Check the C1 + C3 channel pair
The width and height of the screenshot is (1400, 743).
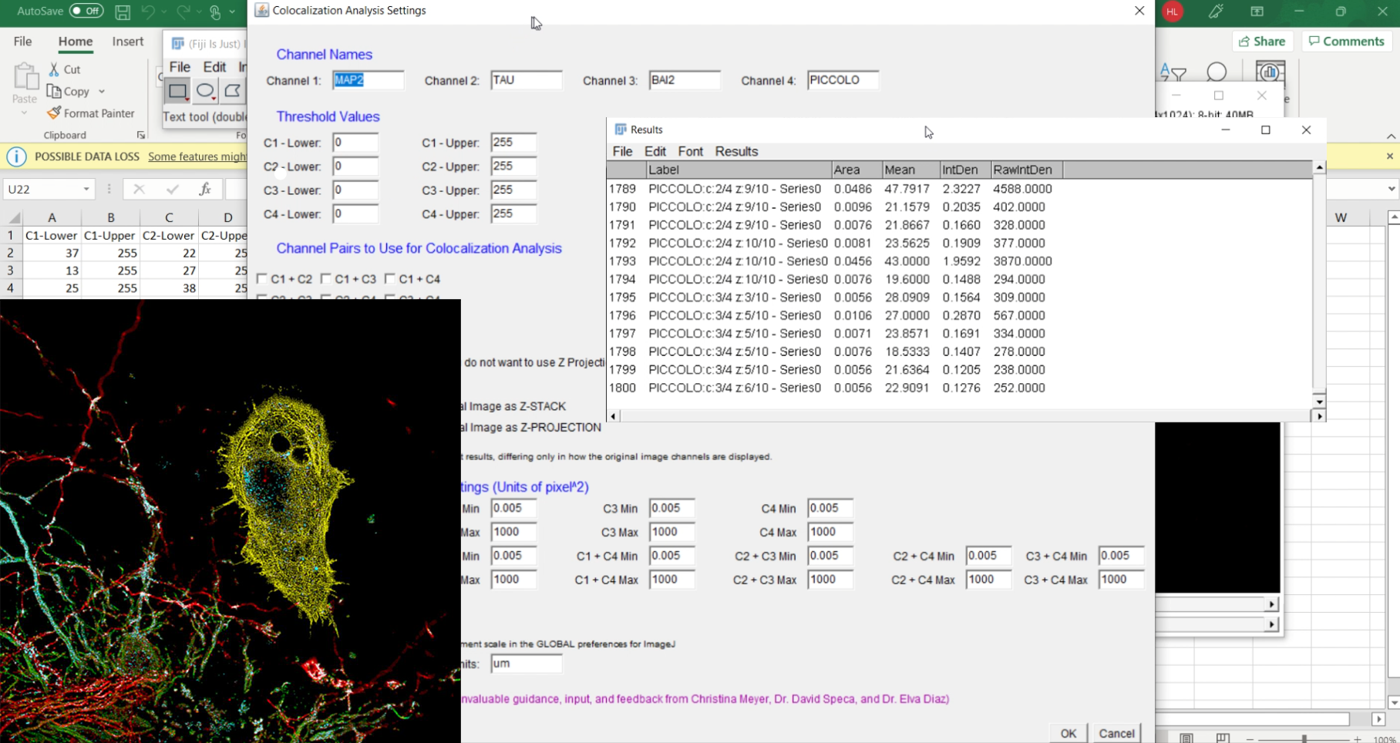[x=326, y=279]
